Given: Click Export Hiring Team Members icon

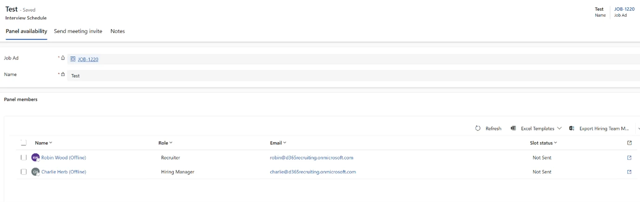Looking at the screenshot, I should pos(572,128).
